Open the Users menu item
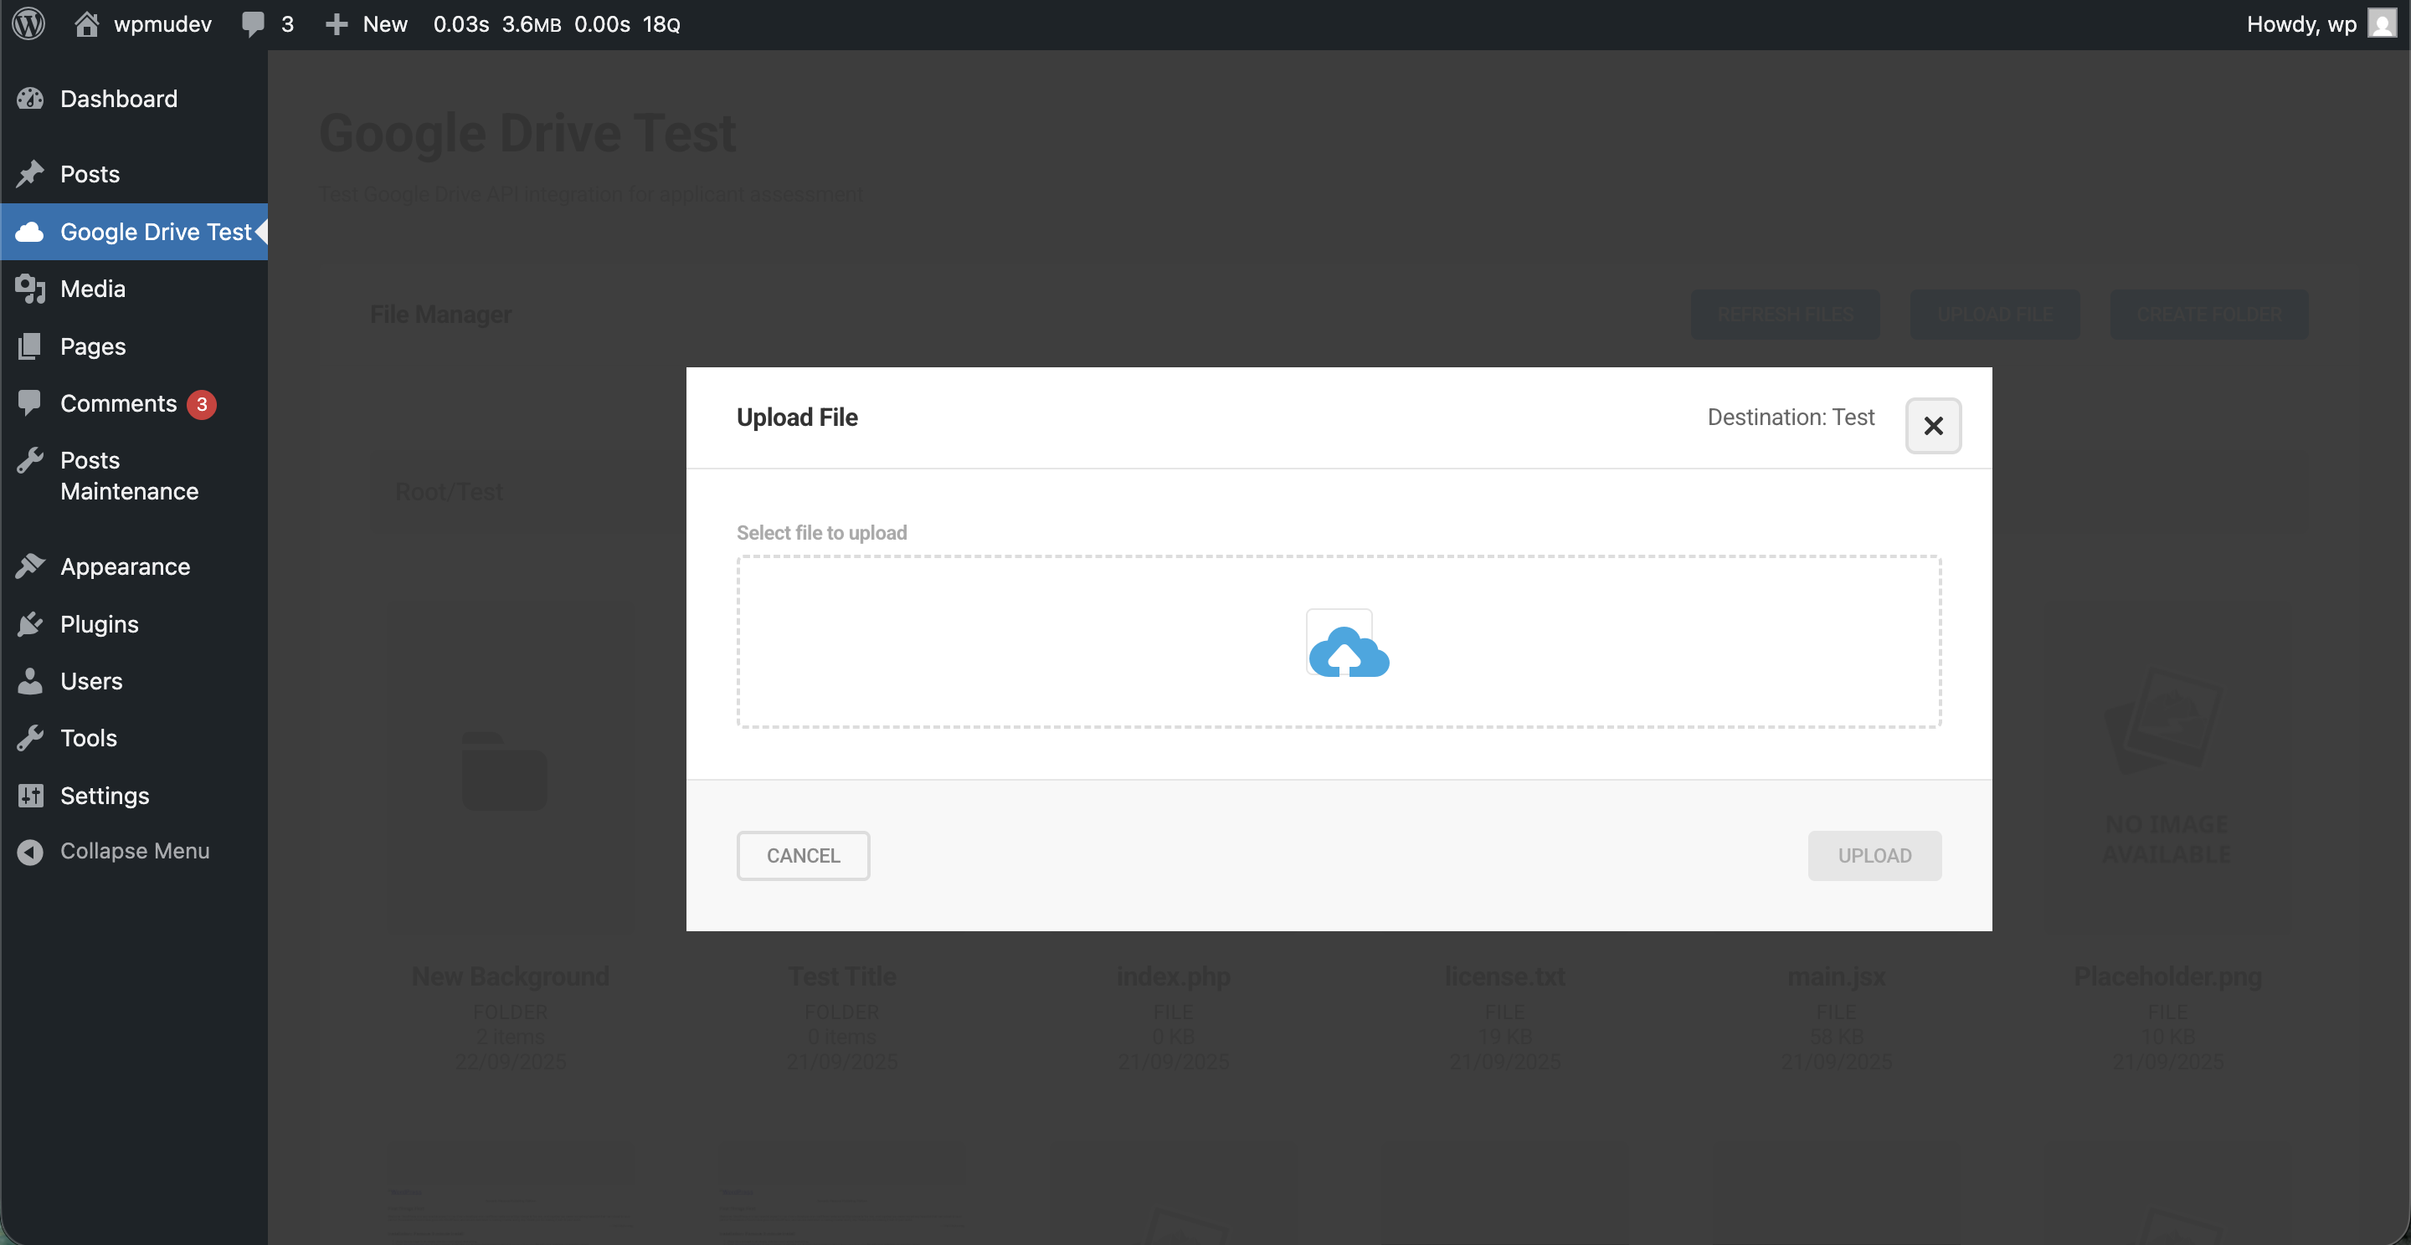Viewport: 2411px width, 1245px height. (x=134, y=681)
